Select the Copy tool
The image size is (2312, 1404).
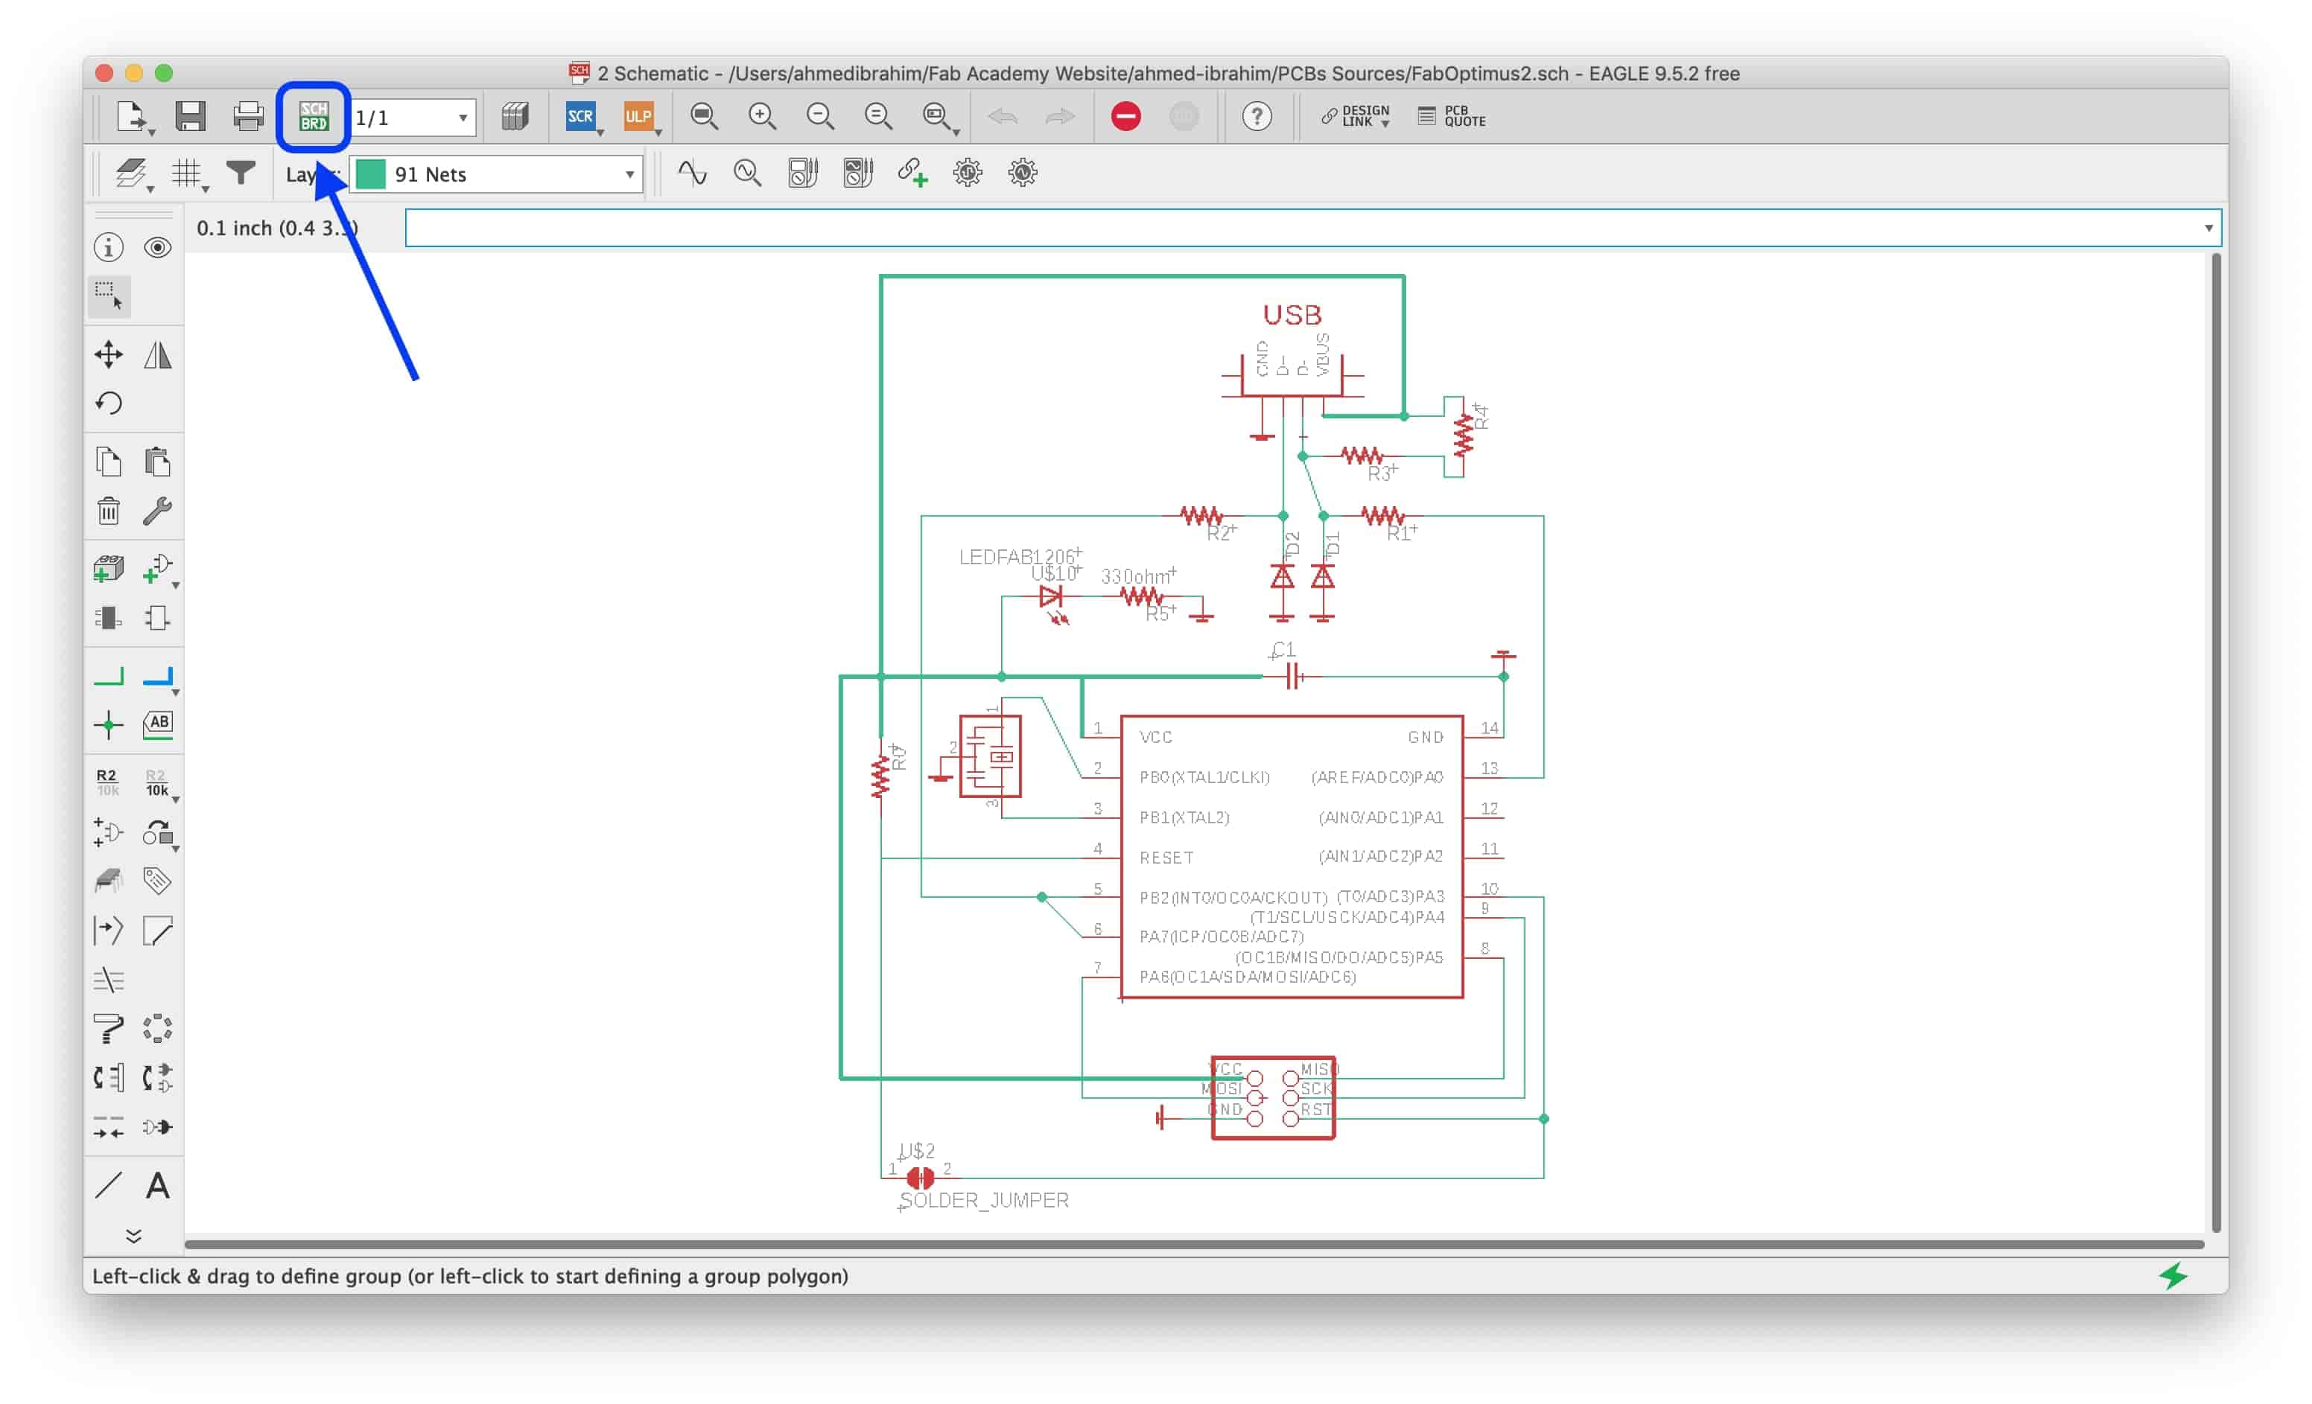tap(109, 462)
